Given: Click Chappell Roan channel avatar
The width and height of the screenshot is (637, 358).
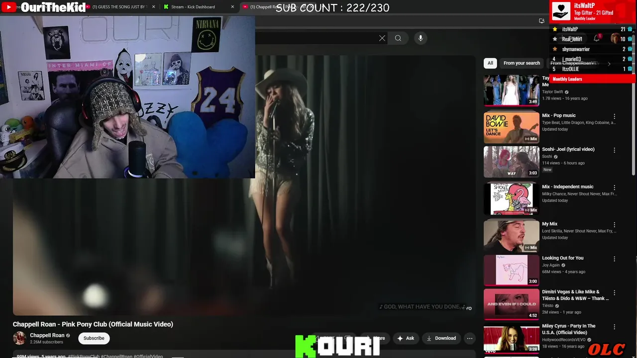Looking at the screenshot, I should coord(19,338).
